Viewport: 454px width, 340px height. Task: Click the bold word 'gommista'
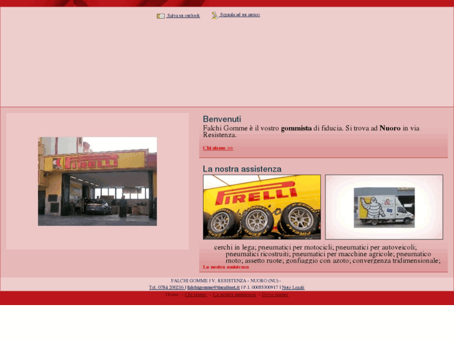(296, 128)
